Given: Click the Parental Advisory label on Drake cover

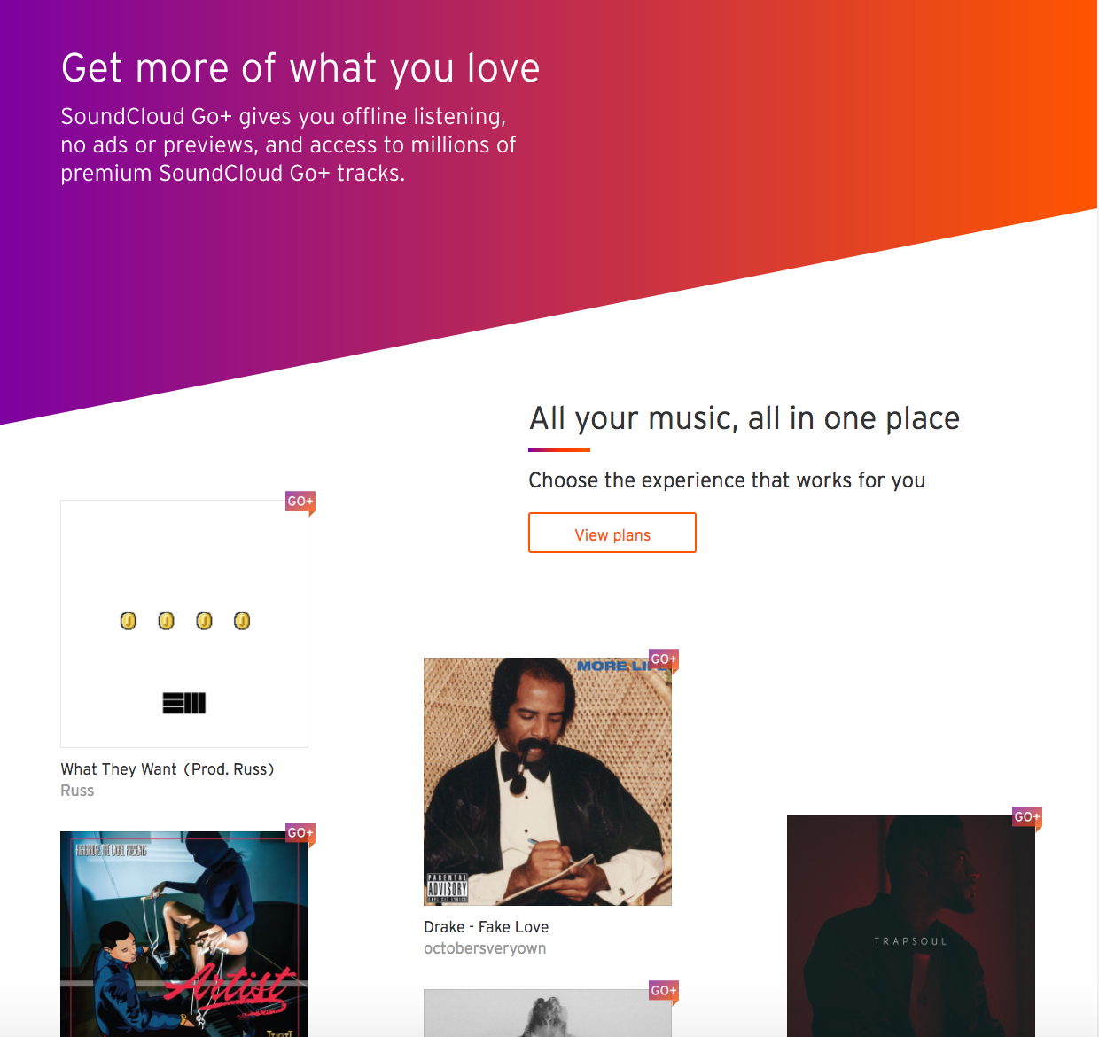Looking at the screenshot, I should click(x=448, y=887).
